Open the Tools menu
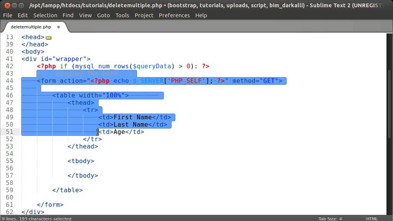The height and width of the screenshot is (221, 393). [122, 15]
